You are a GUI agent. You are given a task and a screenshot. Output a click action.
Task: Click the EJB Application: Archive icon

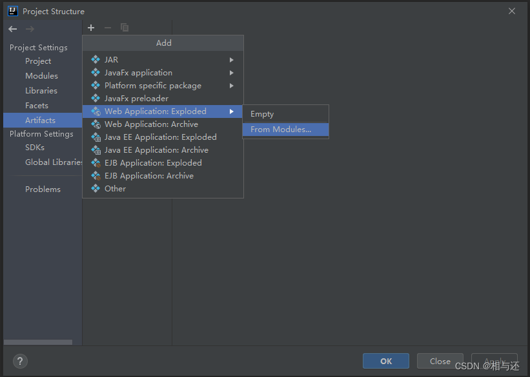[96, 176]
